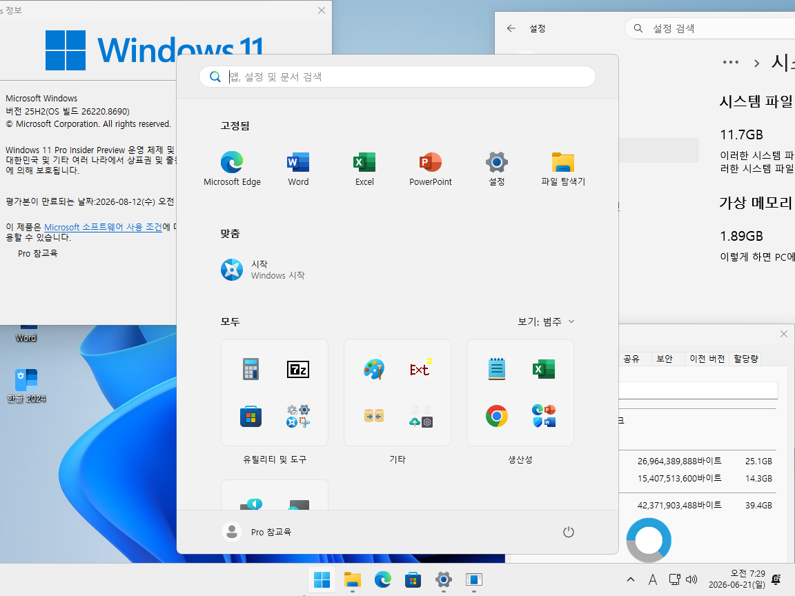Click the 26,964,389,888바이트 value

click(679, 461)
